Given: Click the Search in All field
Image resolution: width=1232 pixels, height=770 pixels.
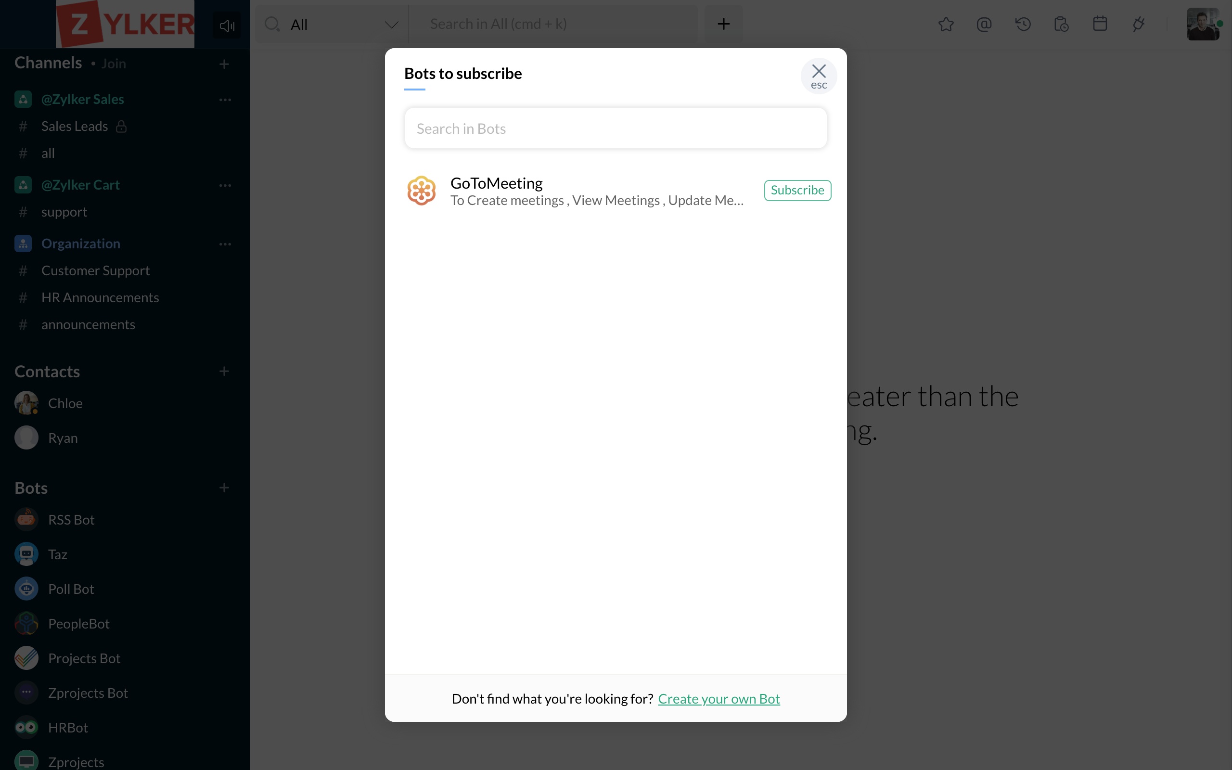Looking at the screenshot, I should [x=552, y=24].
